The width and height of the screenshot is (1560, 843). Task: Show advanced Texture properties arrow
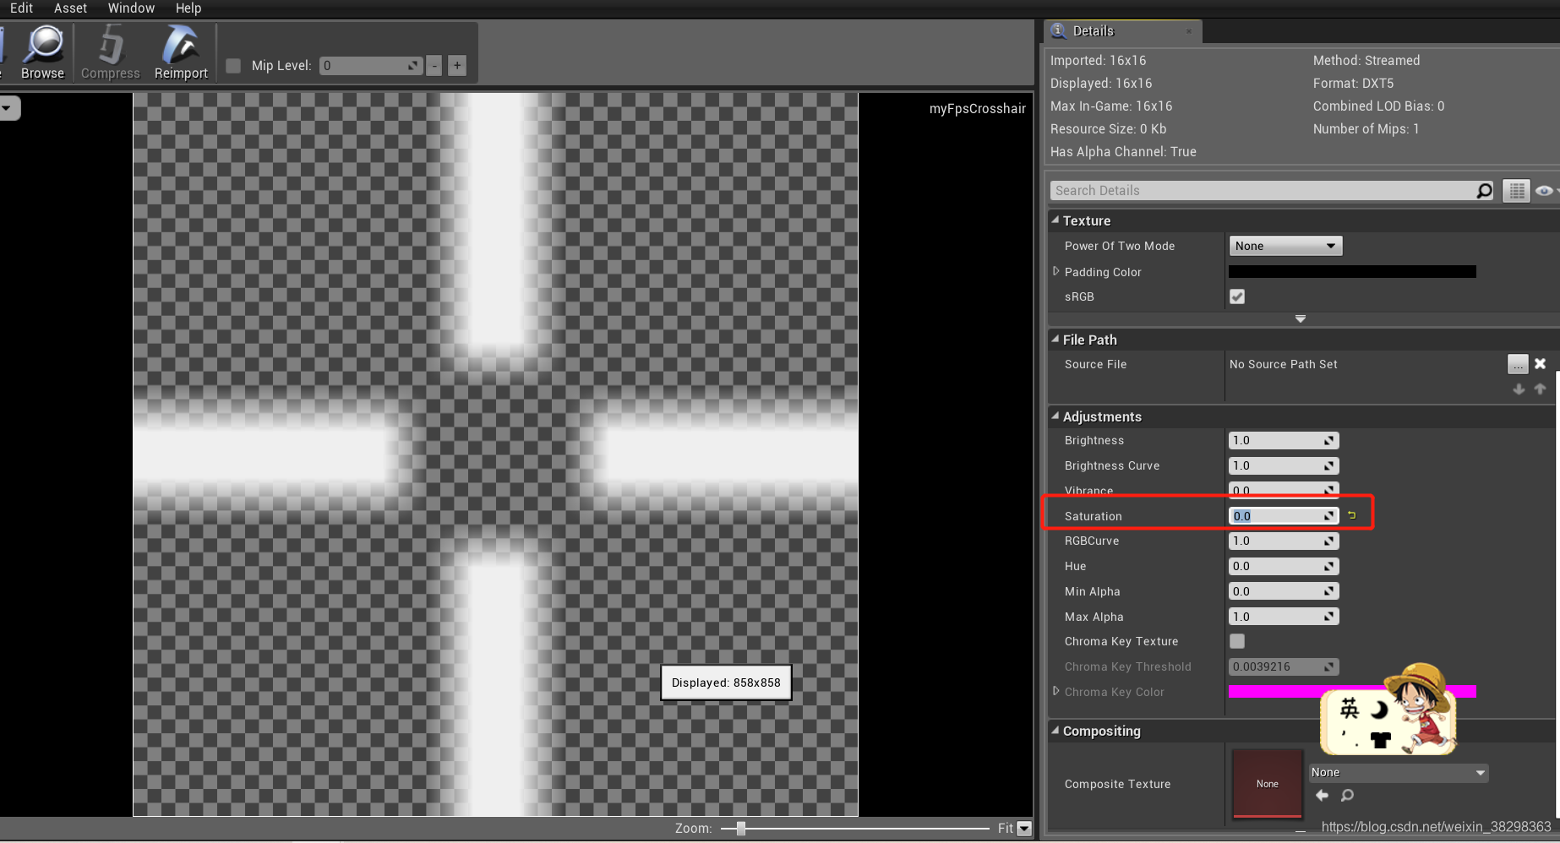(1301, 319)
